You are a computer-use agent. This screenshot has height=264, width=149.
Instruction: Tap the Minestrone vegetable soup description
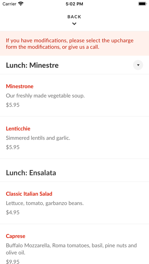(x=45, y=96)
